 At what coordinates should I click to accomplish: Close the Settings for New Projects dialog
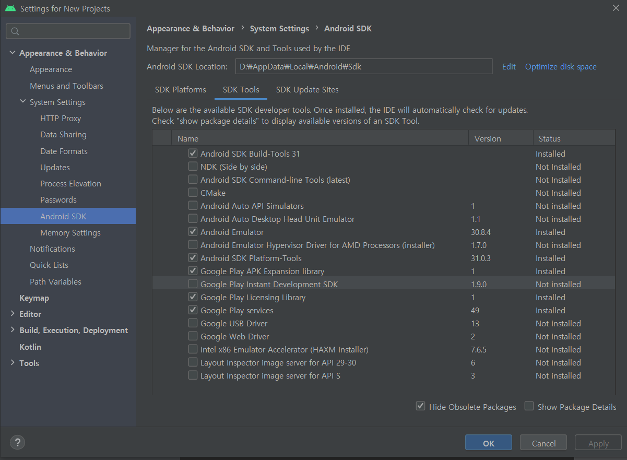(x=616, y=8)
